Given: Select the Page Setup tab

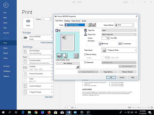Looking at the screenshot, I should click(59, 21).
